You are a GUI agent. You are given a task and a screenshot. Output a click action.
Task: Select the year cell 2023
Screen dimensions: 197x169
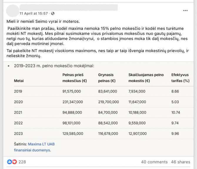pyautogui.click(x=18, y=133)
